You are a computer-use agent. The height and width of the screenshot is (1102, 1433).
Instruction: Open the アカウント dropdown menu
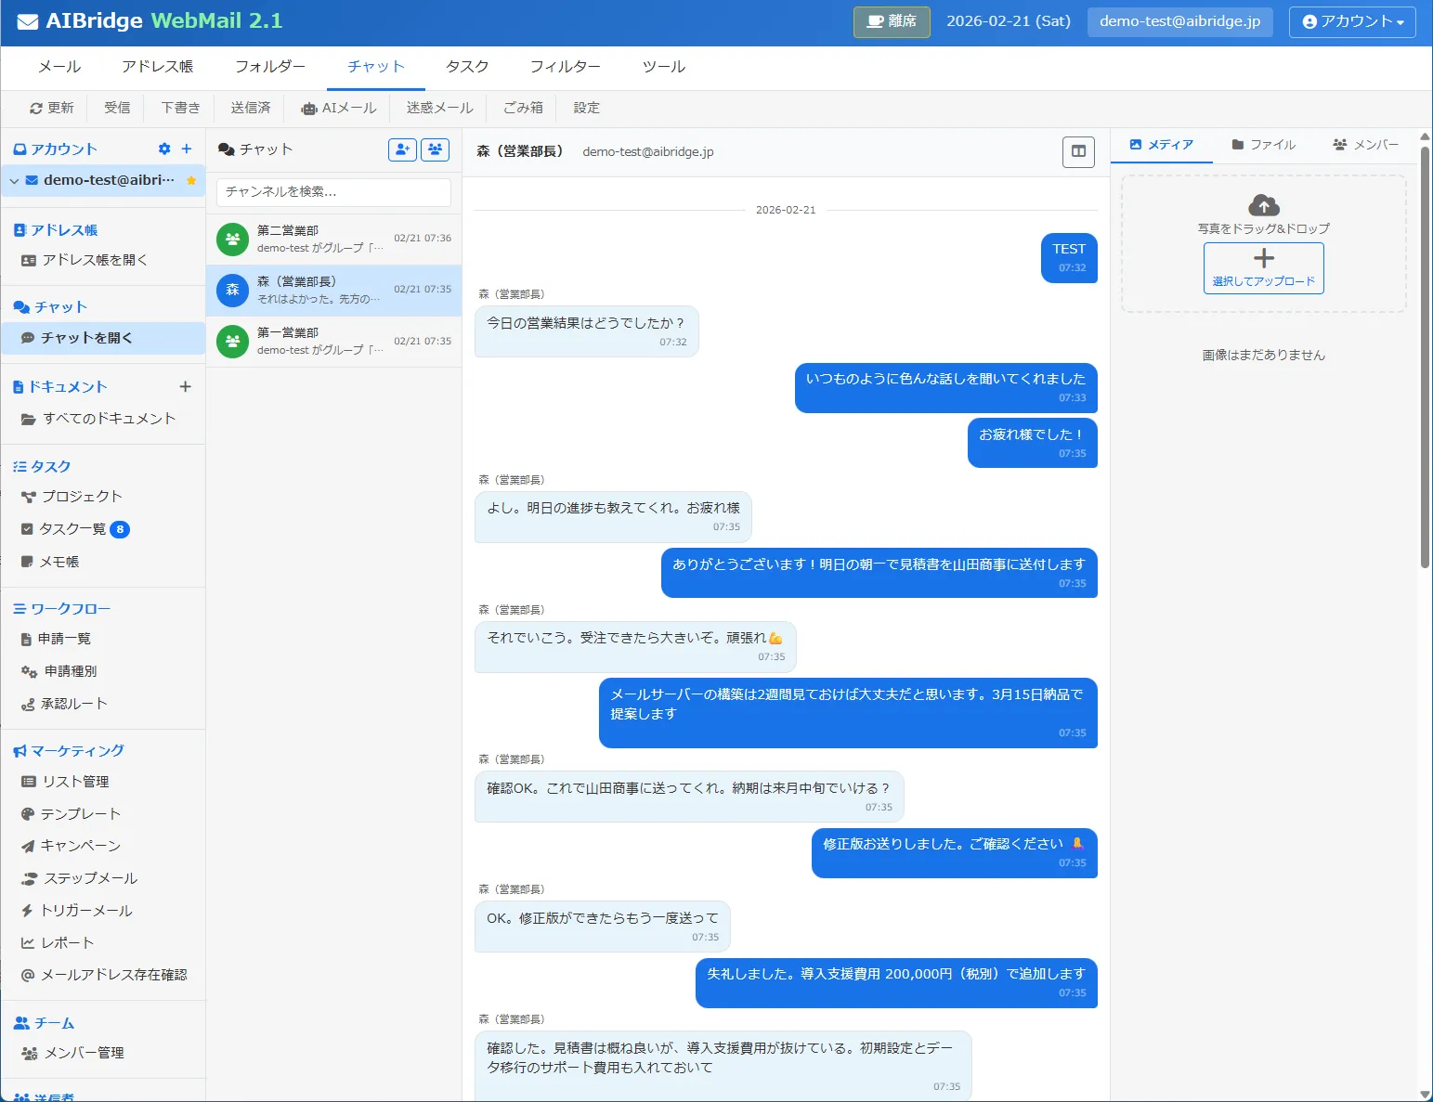coord(1351,21)
